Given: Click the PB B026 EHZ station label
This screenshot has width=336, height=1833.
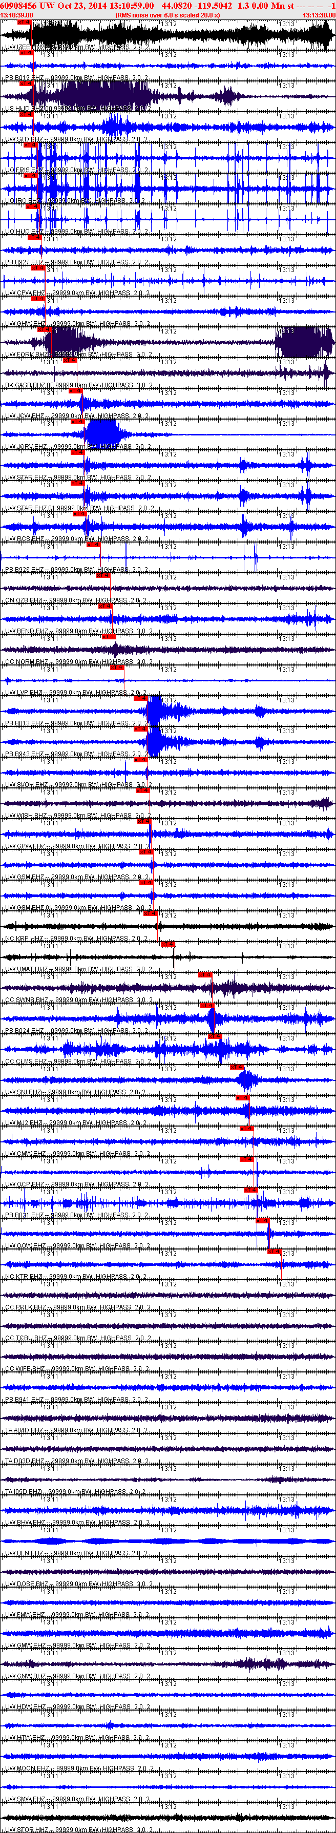Looking at the screenshot, I should pos(77,570).
